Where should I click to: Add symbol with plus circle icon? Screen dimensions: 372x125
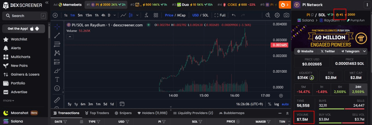(55, 15)
